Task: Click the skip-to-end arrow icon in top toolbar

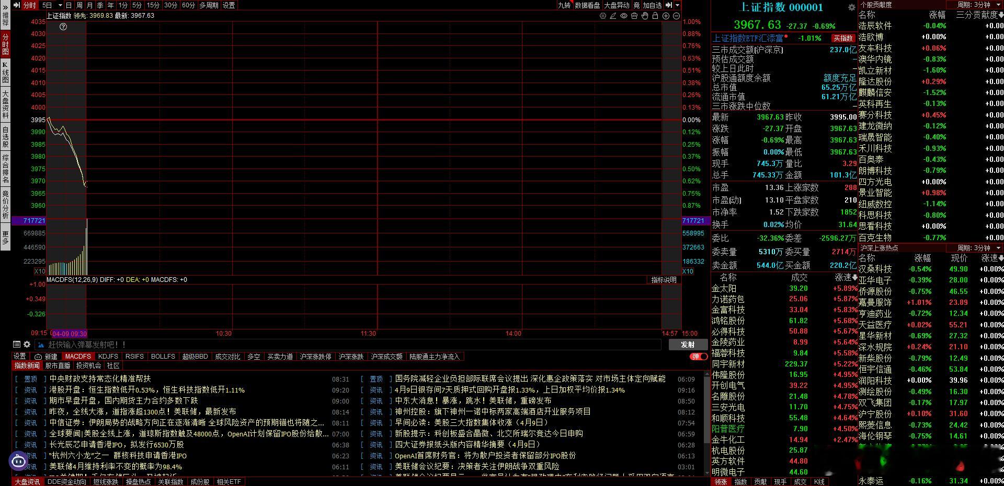Action: click(x=669, y=5)
